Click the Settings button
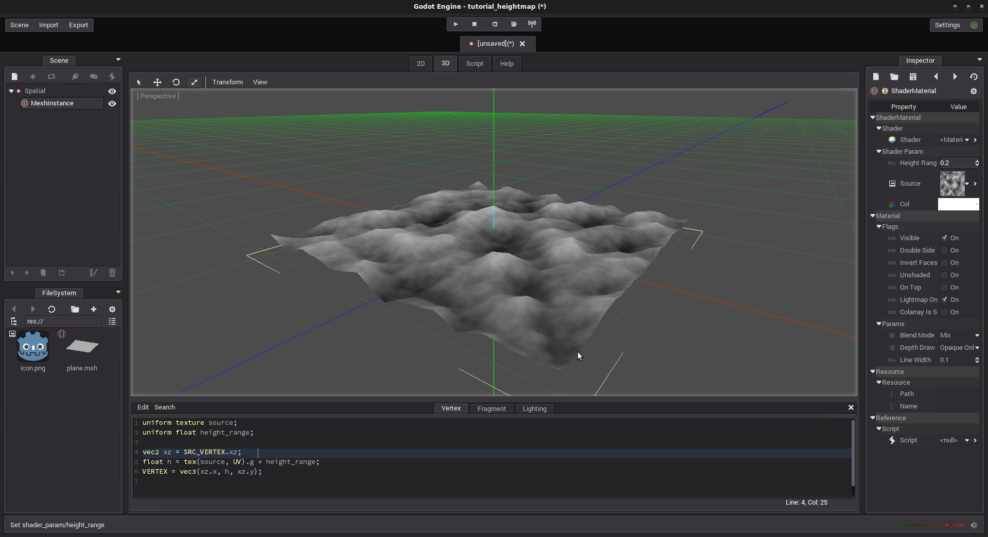The height and width of the screenshot is (537, 988). coord(947,25)
